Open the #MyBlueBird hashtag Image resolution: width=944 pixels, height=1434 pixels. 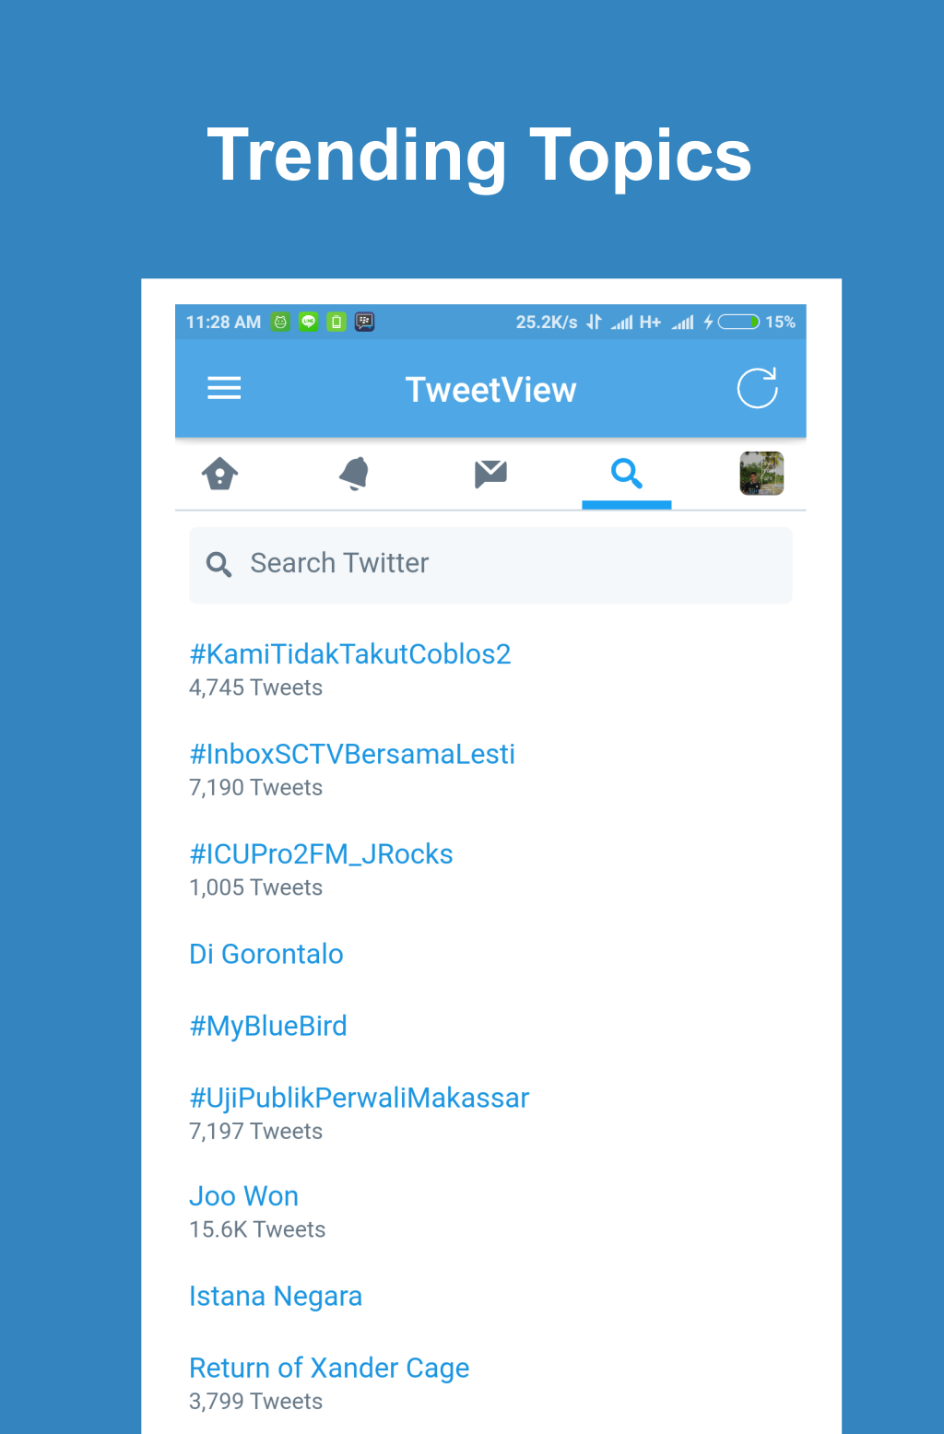[268, 1026]
